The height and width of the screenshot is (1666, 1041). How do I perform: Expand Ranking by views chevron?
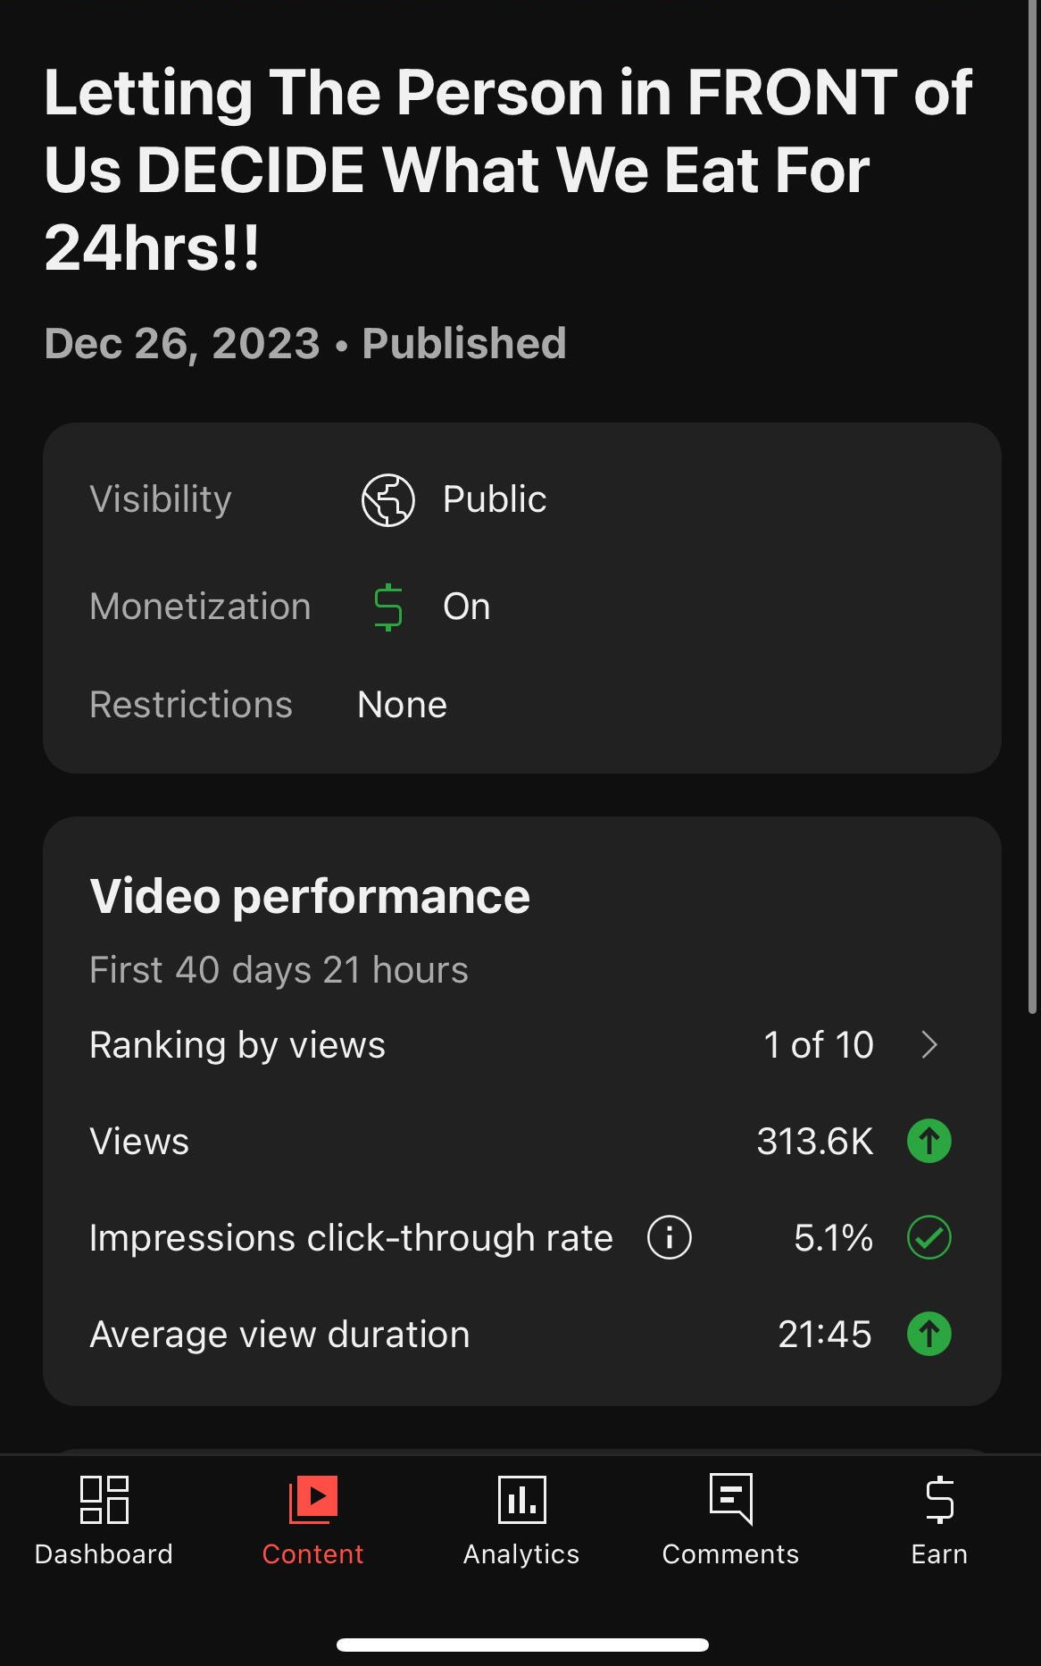click(x=929, y=1045)
